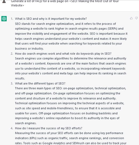Click the list number 2 marker

click(12, 54)
